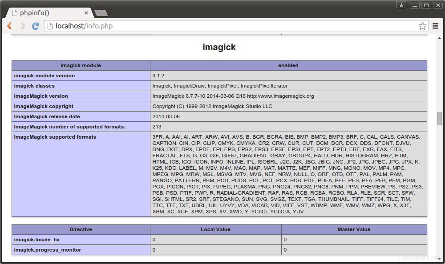Image resolution: width=445 pixels, height=264 pixels.
Task: Click the scrollbar up arrow
Action: point(439,38)
